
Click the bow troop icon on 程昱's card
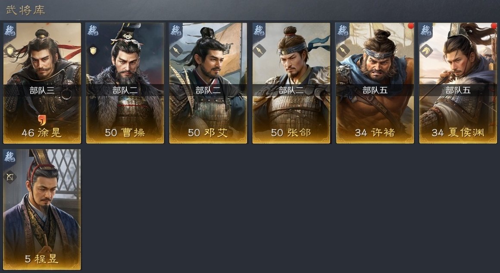pyautogui.click(x=10, y=177)
